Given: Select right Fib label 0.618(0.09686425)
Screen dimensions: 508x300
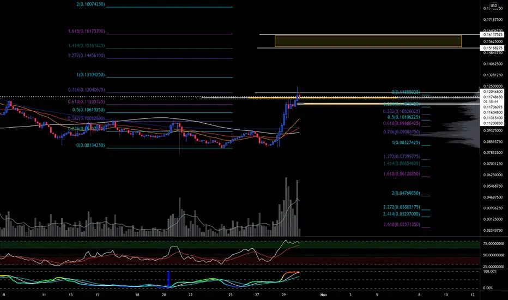Looking at the screenshot, I should coord(401,123).
